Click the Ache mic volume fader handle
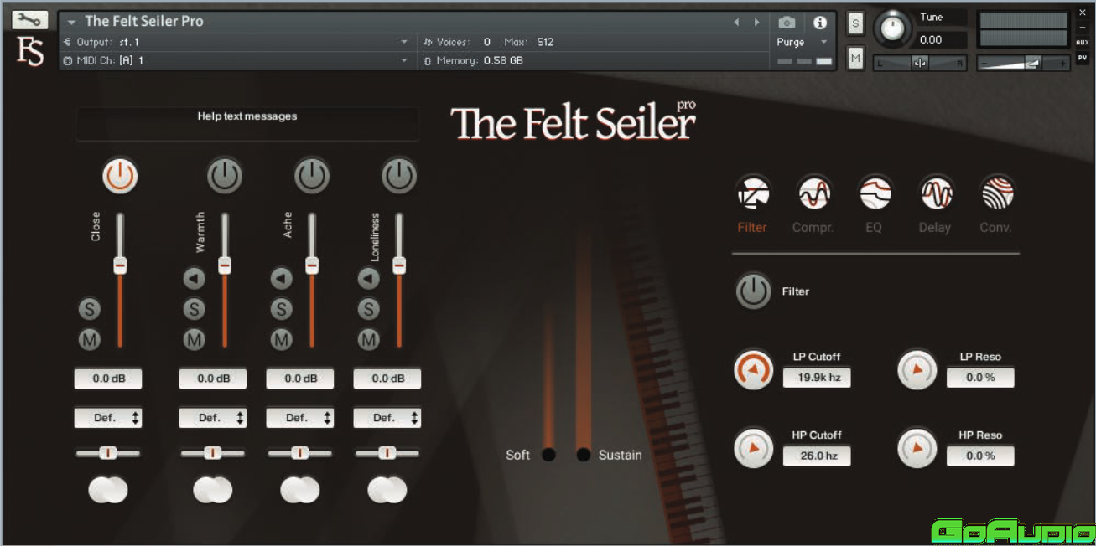Image resolution: width=1096 pixels, height=546 pixels. [312, 265]
